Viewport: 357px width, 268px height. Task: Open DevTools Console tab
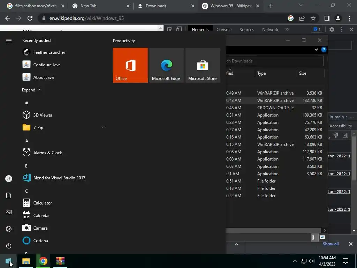coord(224,29)
